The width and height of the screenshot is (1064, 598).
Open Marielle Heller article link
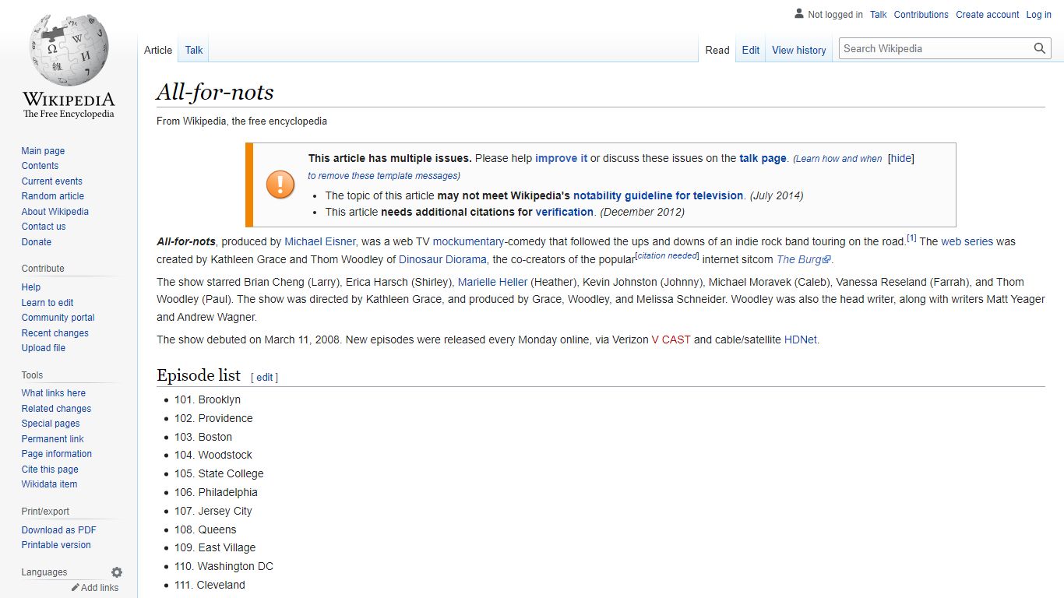tap(492, 282)
